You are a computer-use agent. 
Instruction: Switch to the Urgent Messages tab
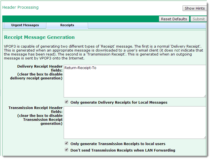pos(25,25)
